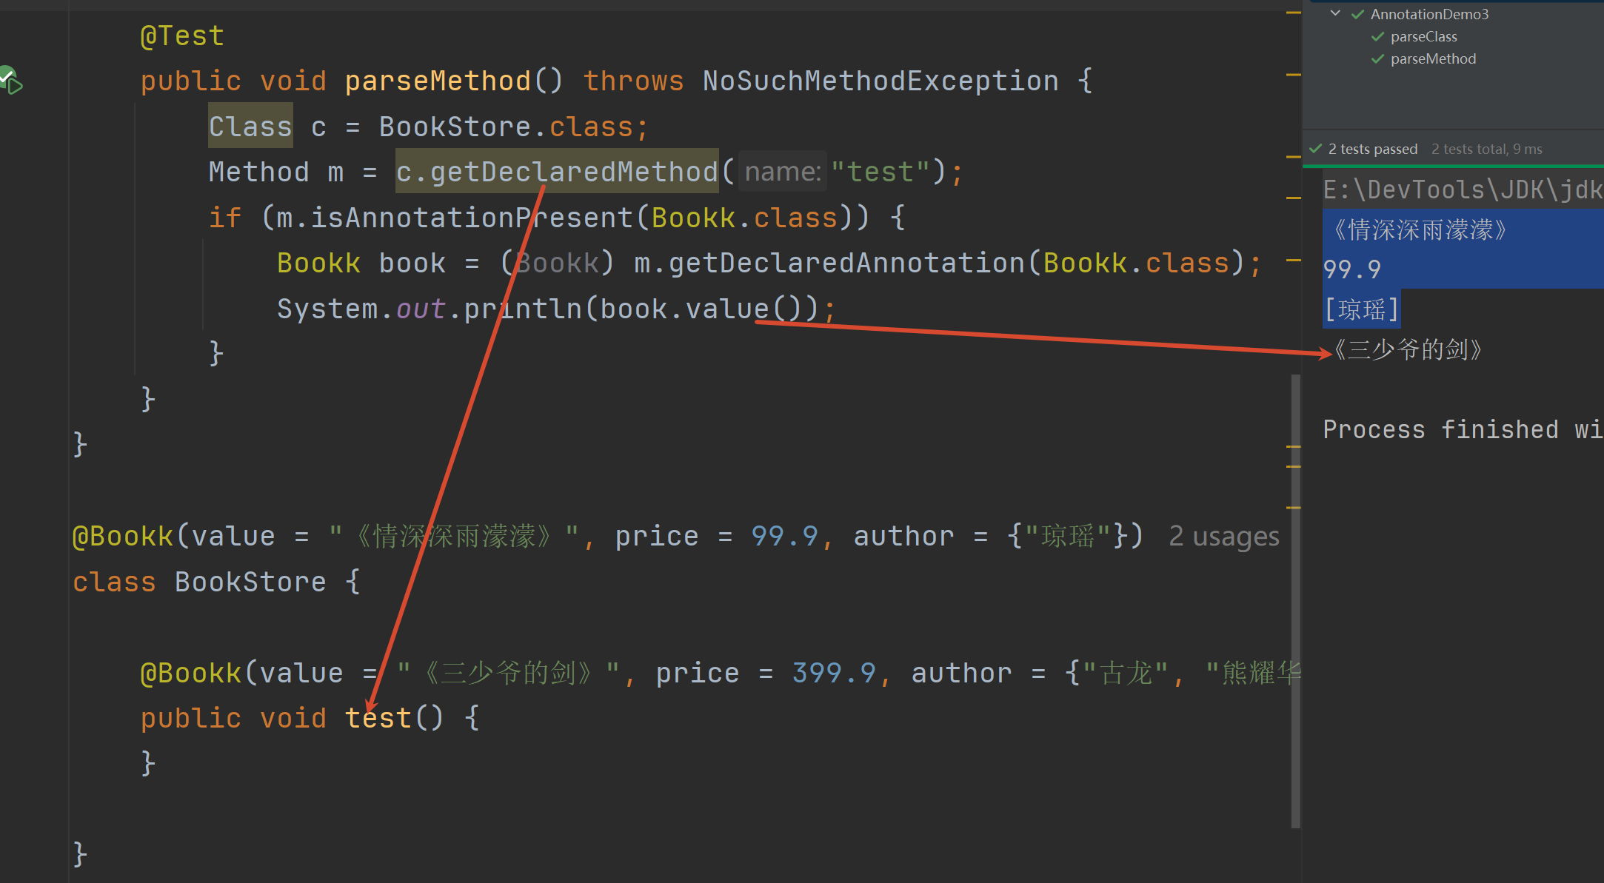Viewport: 1604px width, 883px height.
Task: Select the parseClass test result
Action: tap(1423, 37)
